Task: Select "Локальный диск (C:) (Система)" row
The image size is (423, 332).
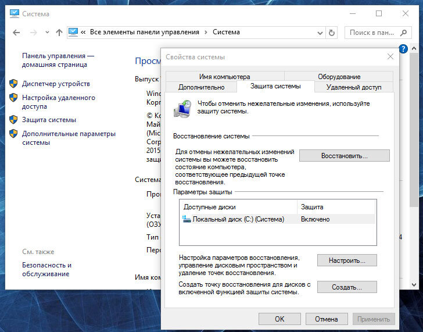Action: [278, 219]
